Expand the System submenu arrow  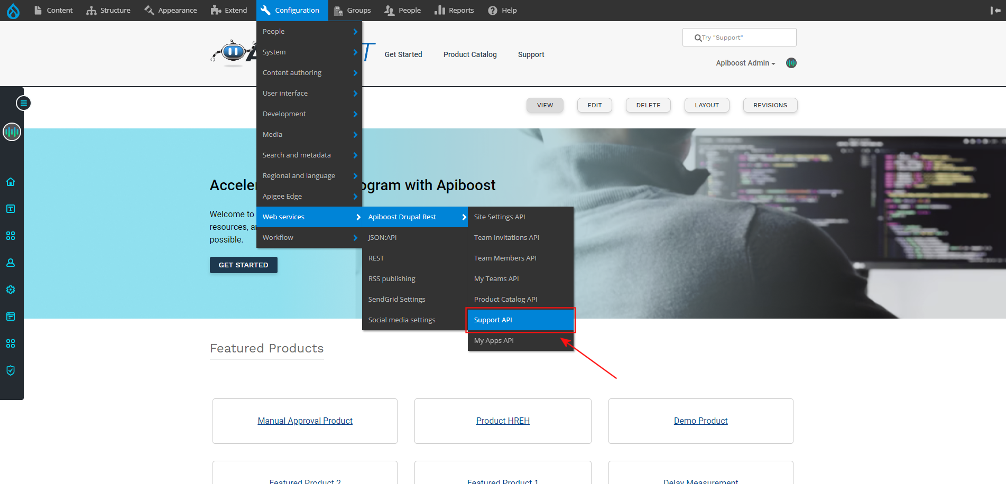[355, 52]
